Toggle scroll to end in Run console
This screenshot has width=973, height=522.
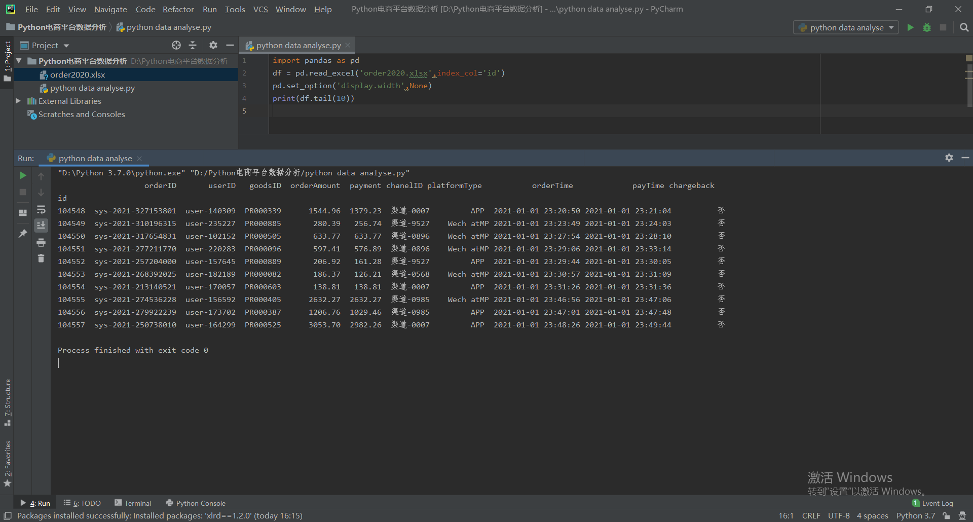coord(41,225)
